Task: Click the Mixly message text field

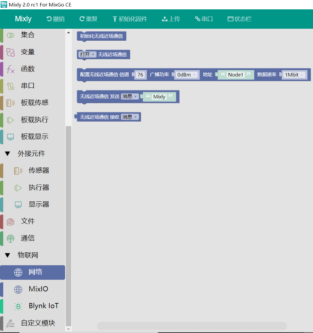Action: click(159, 97)
